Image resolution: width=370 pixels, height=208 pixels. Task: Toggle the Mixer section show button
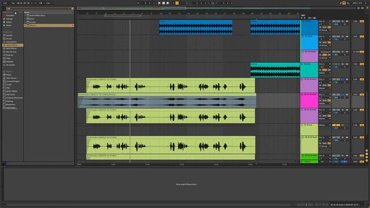click(367, 157)
